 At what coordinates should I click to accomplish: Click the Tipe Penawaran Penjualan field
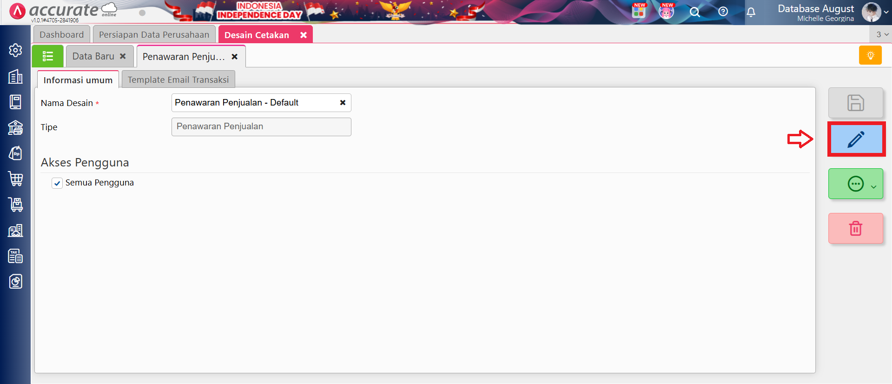261,126
